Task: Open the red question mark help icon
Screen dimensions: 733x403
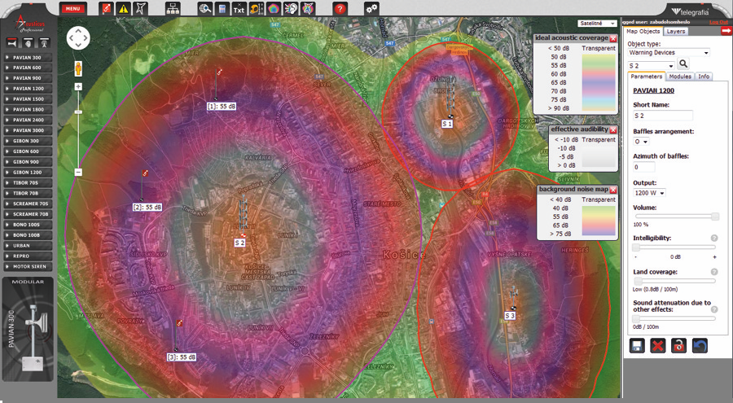Action: pos(340,8)
